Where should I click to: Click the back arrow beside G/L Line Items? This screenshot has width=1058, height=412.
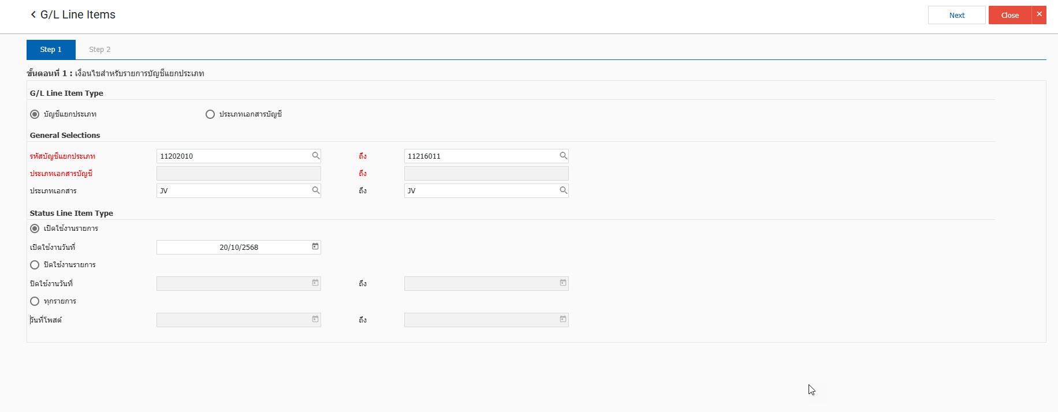coord(33,15)
